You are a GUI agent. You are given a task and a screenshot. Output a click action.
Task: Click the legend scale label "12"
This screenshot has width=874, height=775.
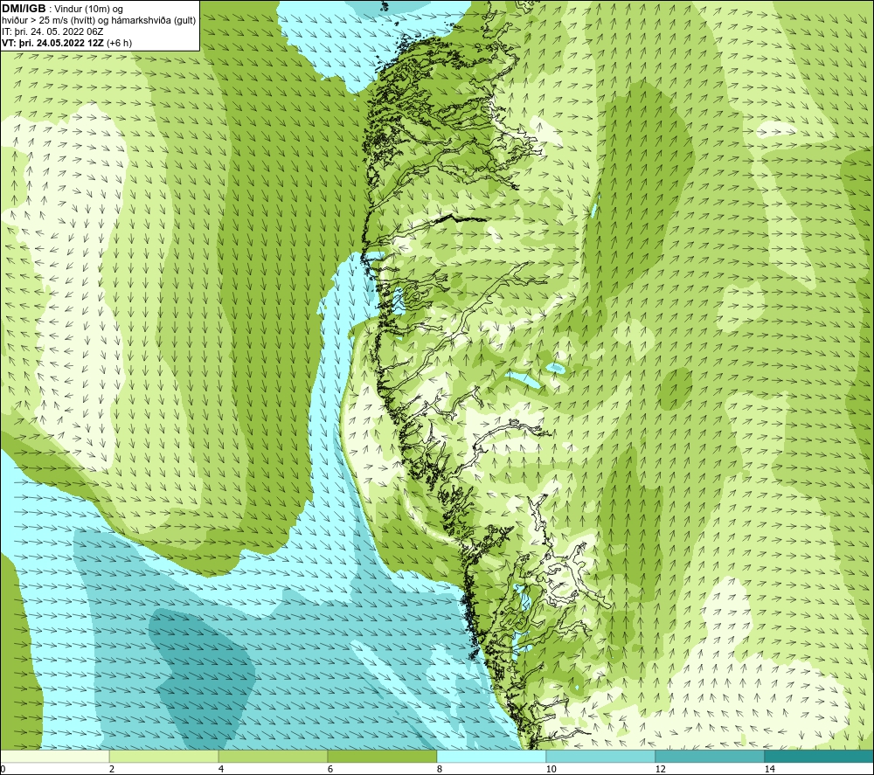(x=660, y=770)
